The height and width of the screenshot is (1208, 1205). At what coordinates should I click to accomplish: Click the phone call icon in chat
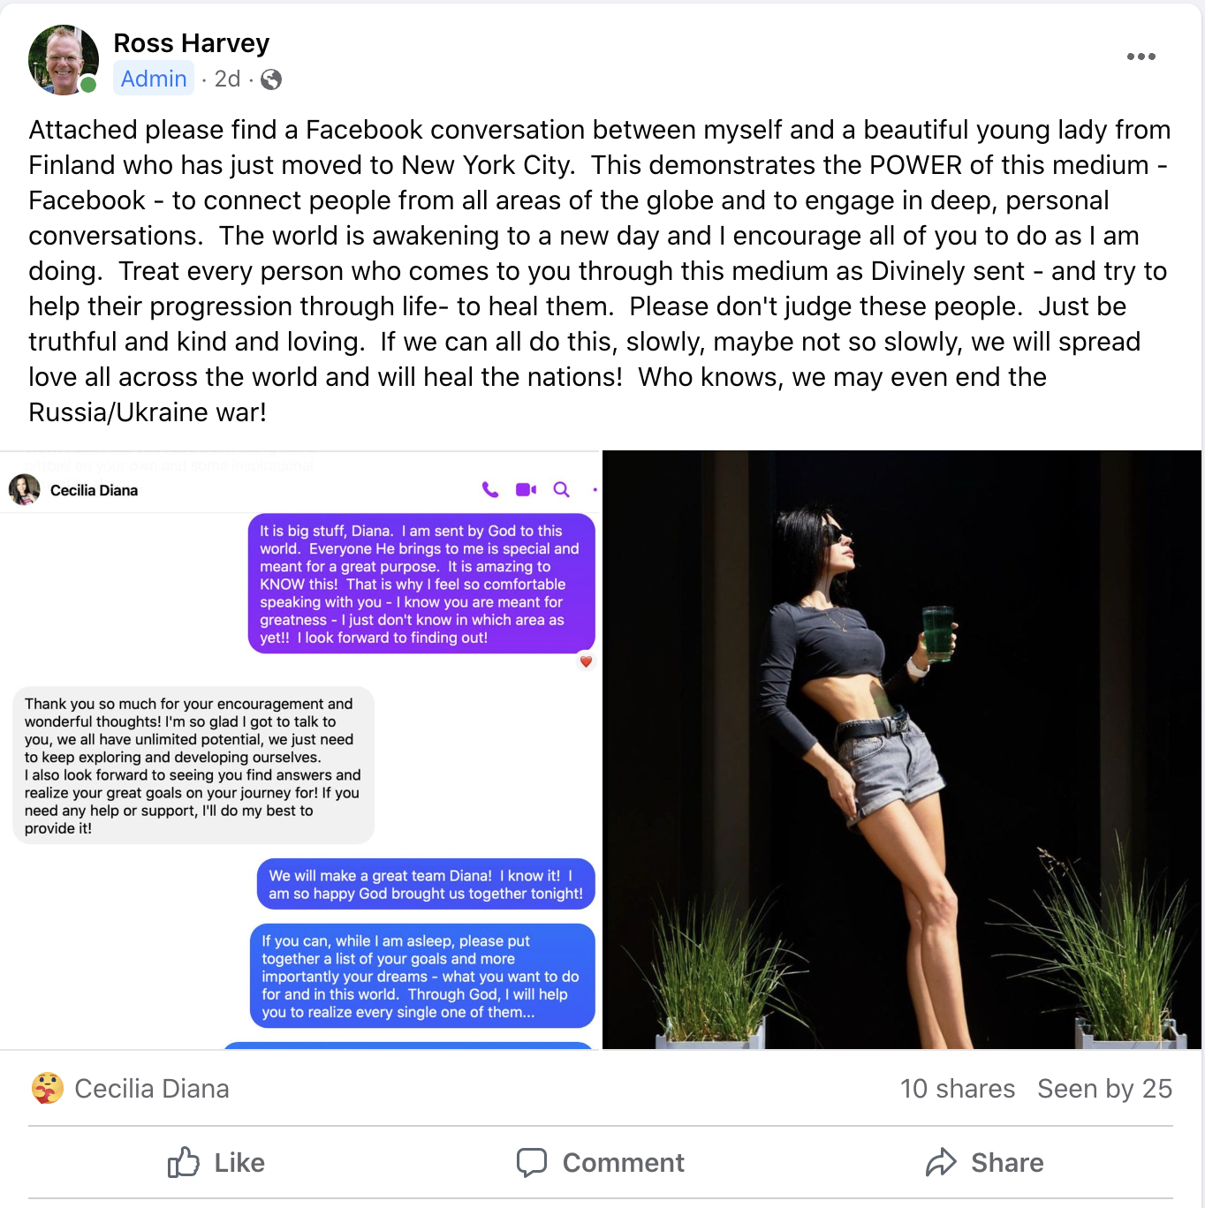pyautogui.click(x=490, y=489)
